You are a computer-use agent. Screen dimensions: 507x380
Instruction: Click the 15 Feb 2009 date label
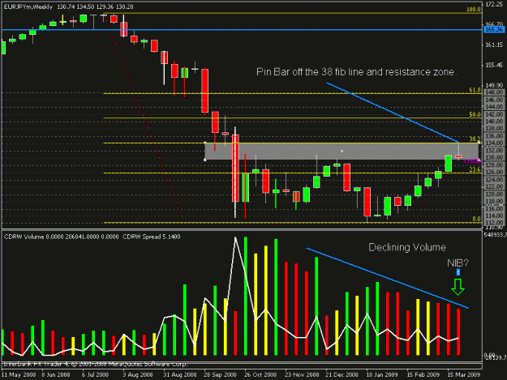tap(423, 374)
